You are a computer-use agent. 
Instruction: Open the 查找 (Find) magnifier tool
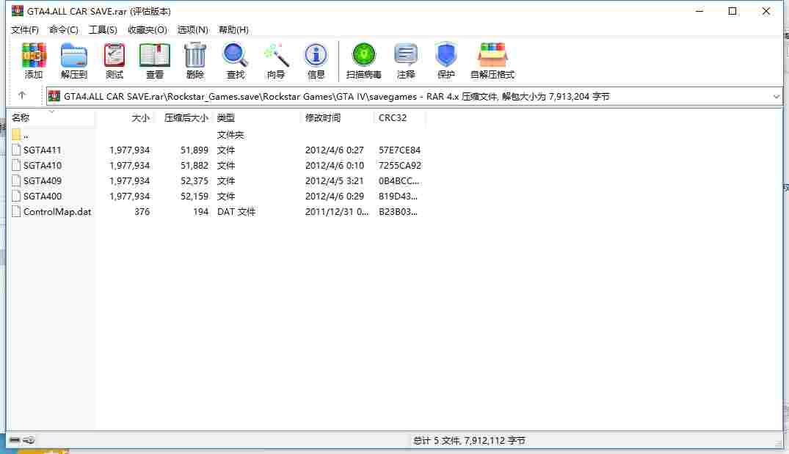pos(235,60)
